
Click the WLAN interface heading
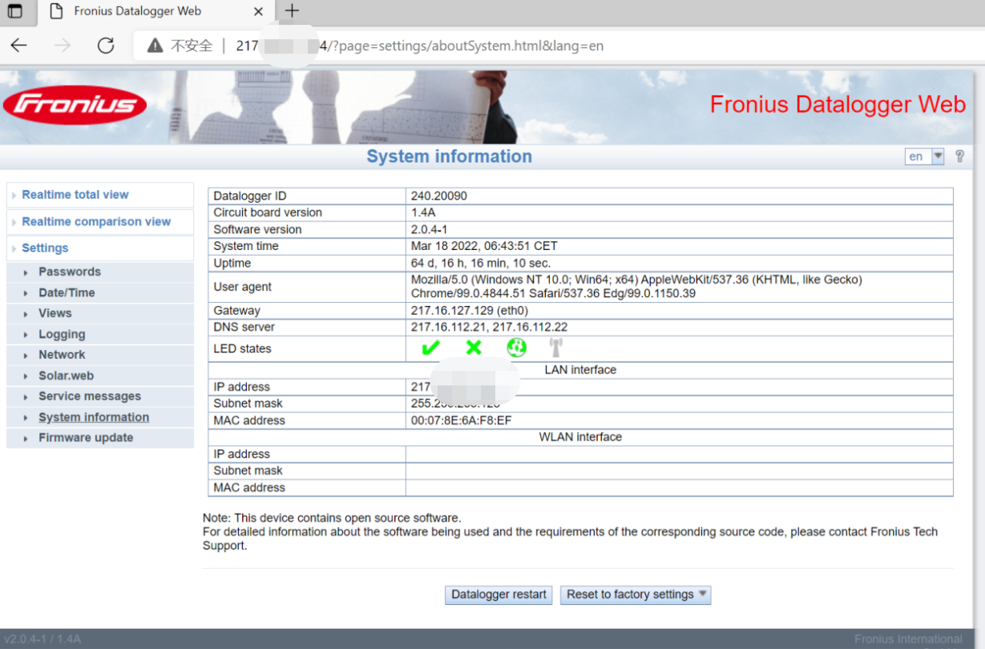(580, 437)
